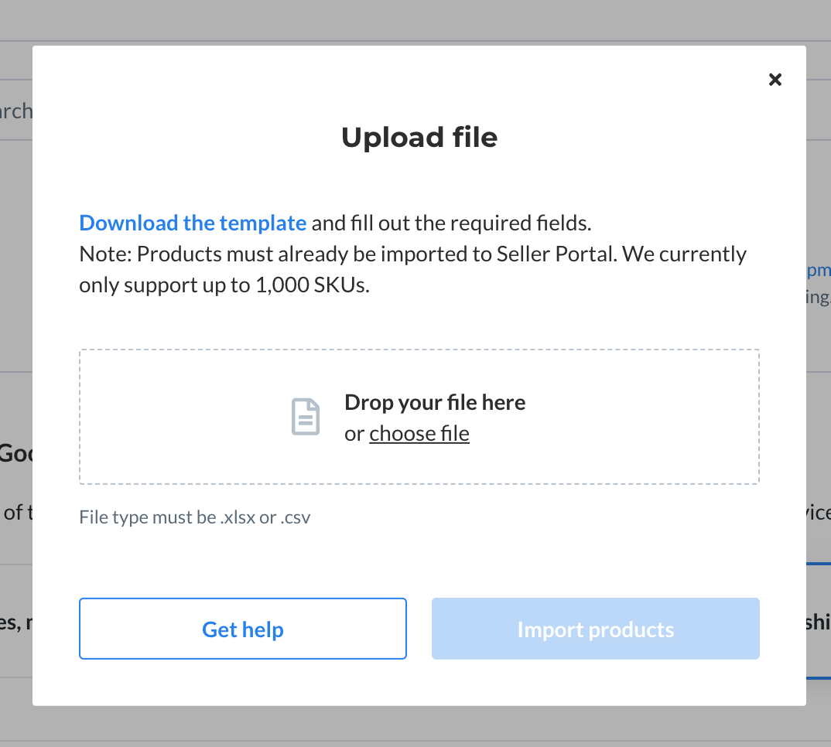Click the Upload file heading
This screenshot has width=831, height=747.
tap(419, 137)
